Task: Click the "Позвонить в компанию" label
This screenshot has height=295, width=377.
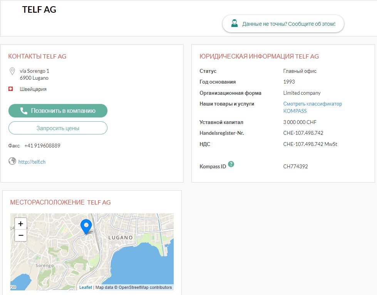Action: pyautogui.click(x=63, y=111)
